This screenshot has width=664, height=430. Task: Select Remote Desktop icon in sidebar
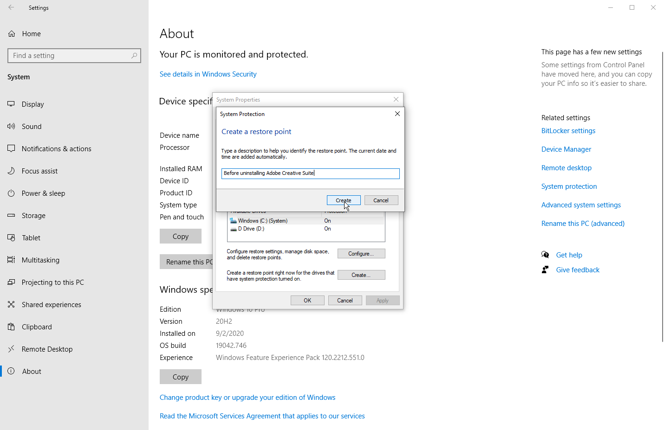[x=11, y=349]
